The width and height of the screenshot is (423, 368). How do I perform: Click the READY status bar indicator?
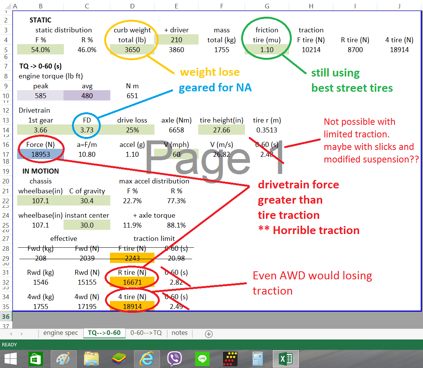[10, 344]
